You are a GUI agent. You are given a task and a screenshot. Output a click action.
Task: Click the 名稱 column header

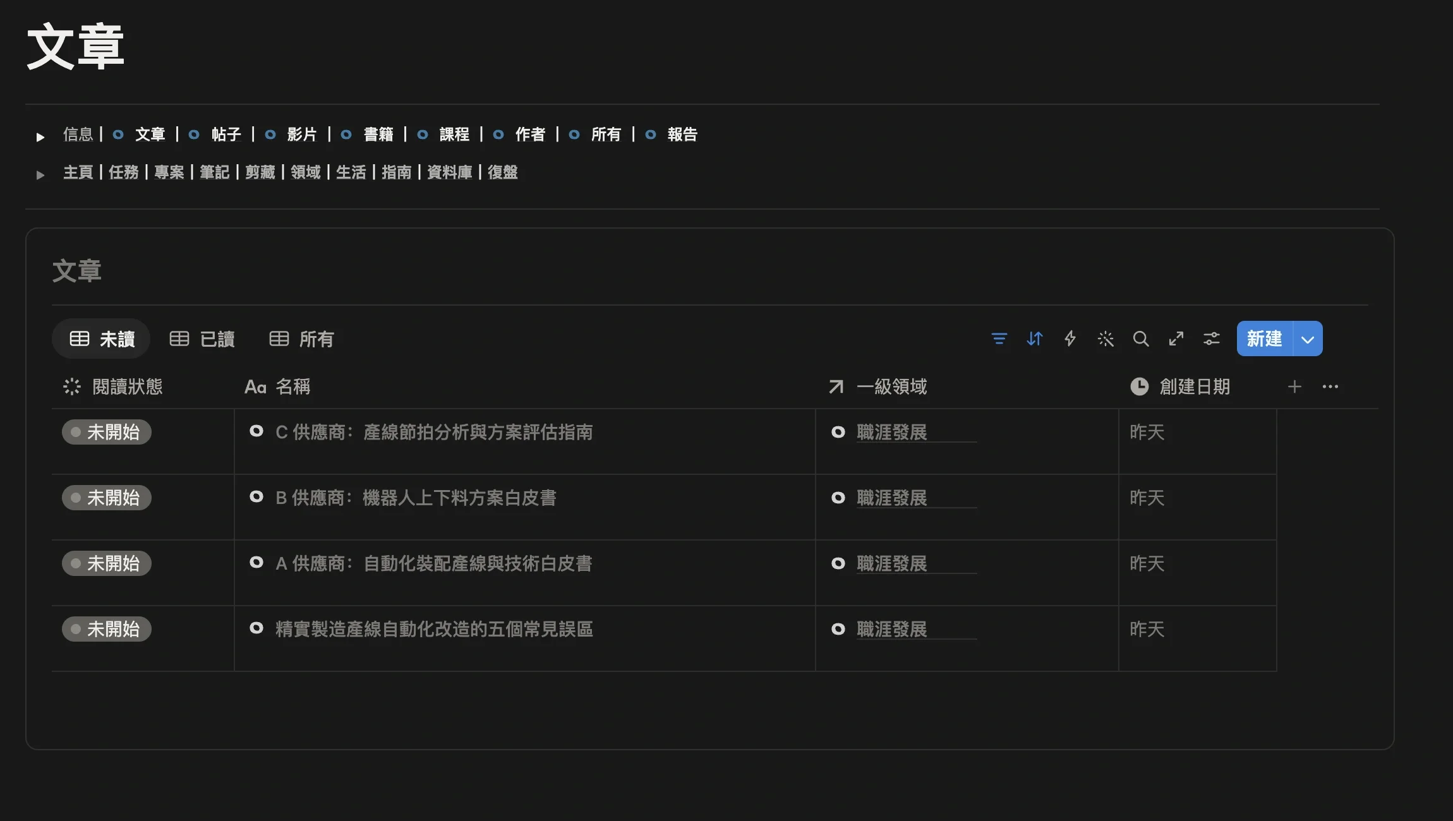[277, 387]
